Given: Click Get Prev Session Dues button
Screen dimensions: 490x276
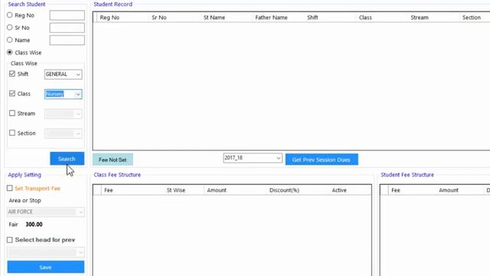Looking at the screenshot, I should pos(322,159).
